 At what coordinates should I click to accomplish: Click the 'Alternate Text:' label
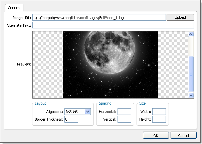point(19,25)
